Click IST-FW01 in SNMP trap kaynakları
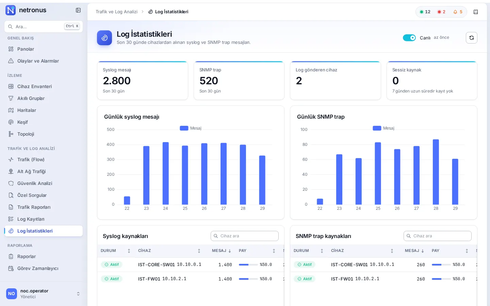This screenshot has width=490, height=306. click(x=342, y=279)
